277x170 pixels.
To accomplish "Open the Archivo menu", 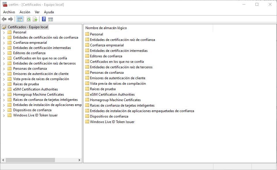I will (9, 12).
